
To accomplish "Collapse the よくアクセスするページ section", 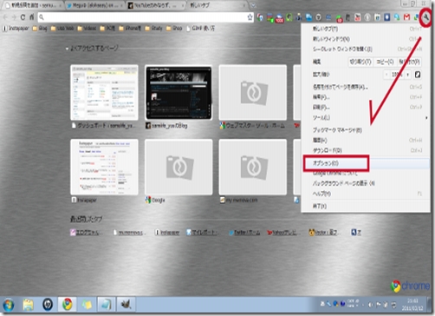I will point(67,49).
